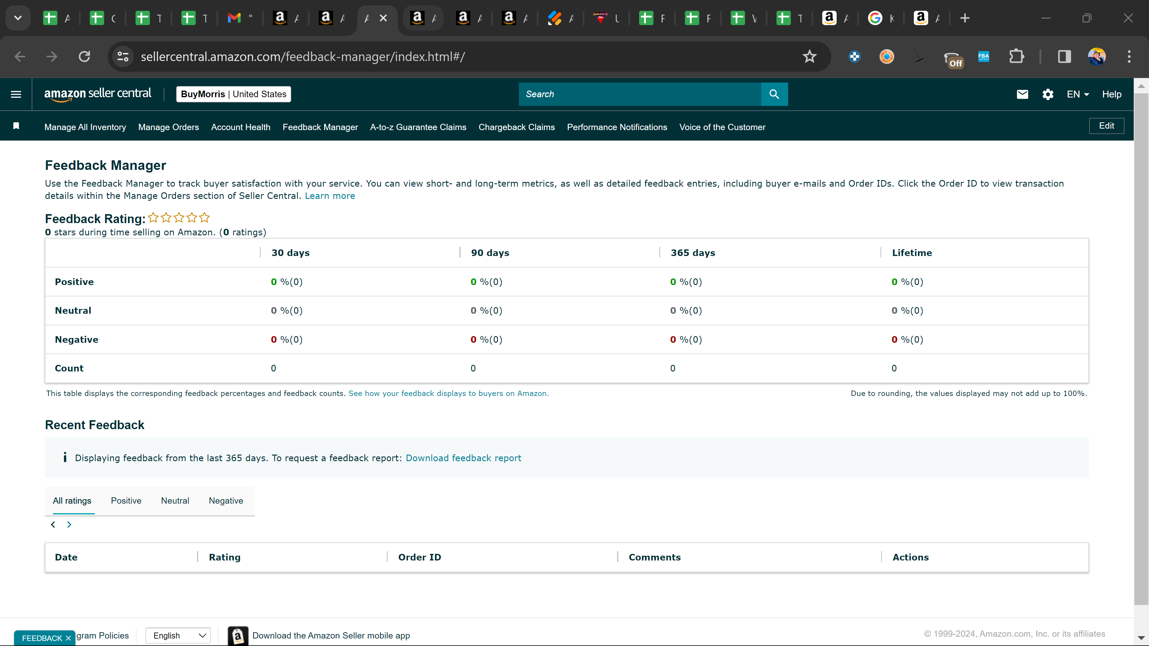Screen dimensions: 1149x646
Task: Click inside the Search field
Action: click(x=640, y=94)
